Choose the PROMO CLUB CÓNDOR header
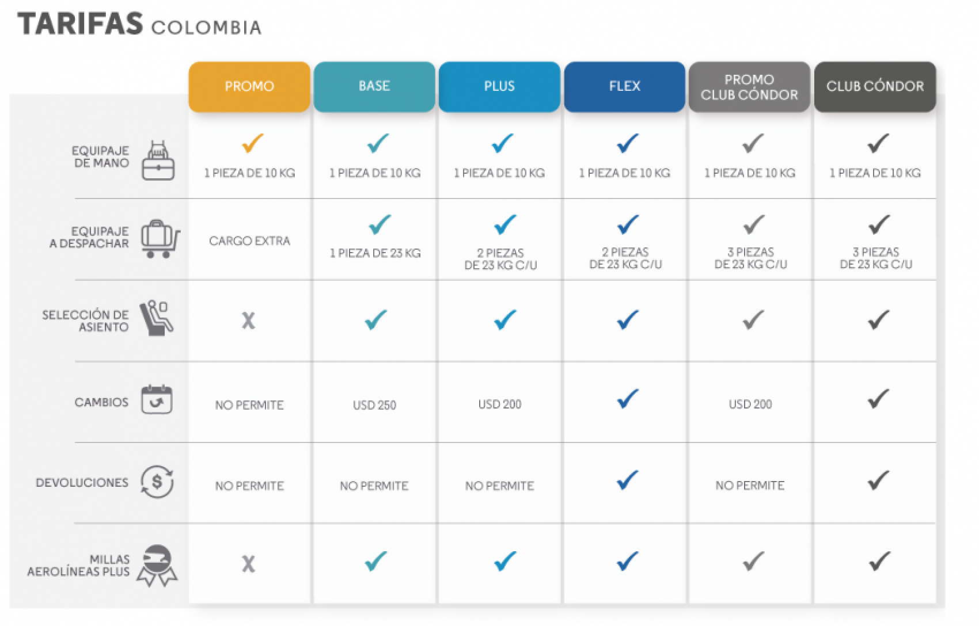This screenshot has height=626, width=979. [749, 87]
